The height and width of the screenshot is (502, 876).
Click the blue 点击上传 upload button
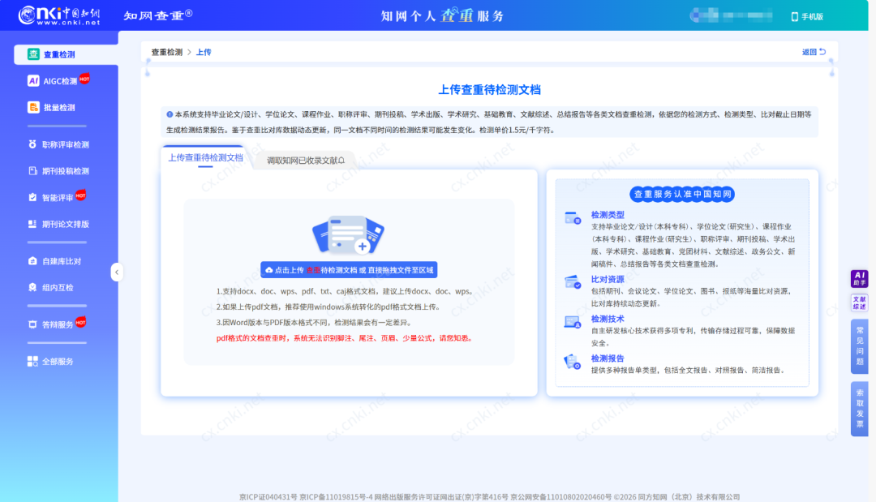click(349, 270)
